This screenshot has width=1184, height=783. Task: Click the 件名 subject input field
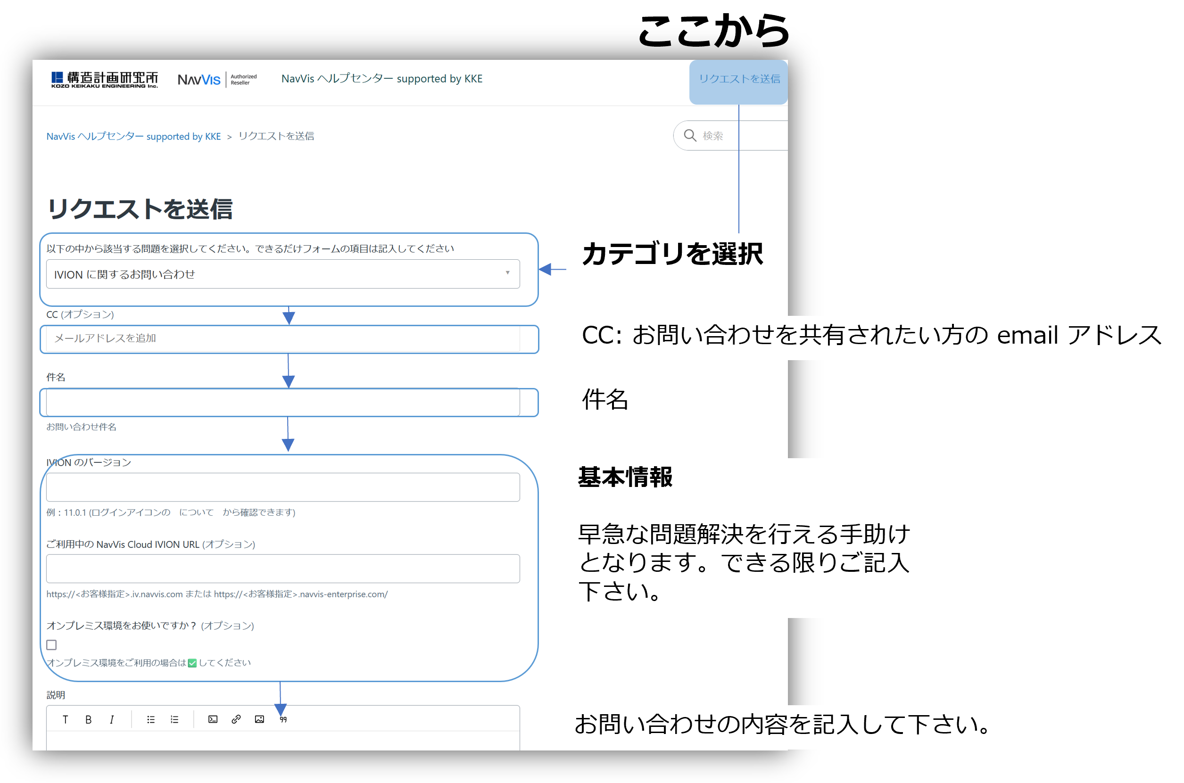click(282, 402)
